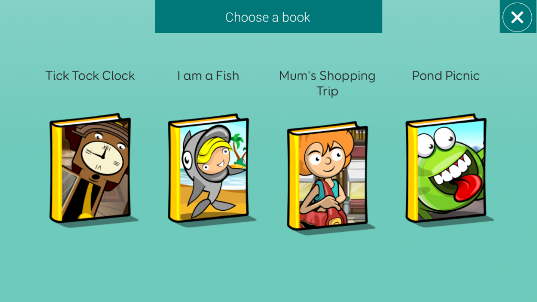537x302 pixels.
Task: Choose the Pond Picnic book cover
Action: click(446, 168)
